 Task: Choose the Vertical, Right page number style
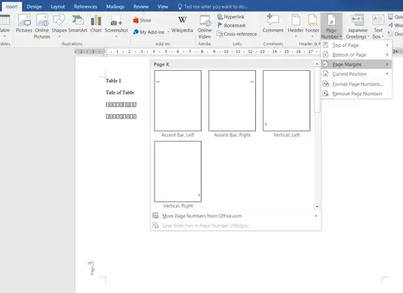[178, 174]
